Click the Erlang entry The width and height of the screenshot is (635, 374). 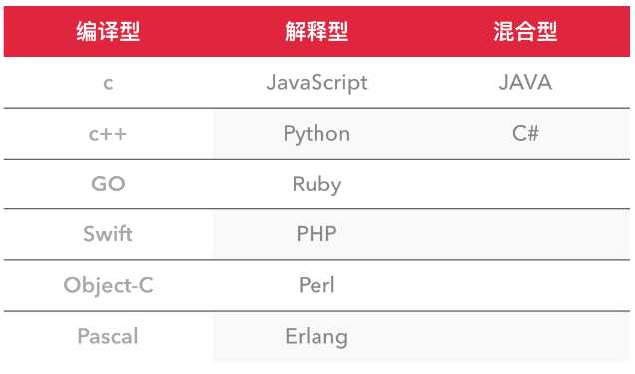click(x=317, y=337)
